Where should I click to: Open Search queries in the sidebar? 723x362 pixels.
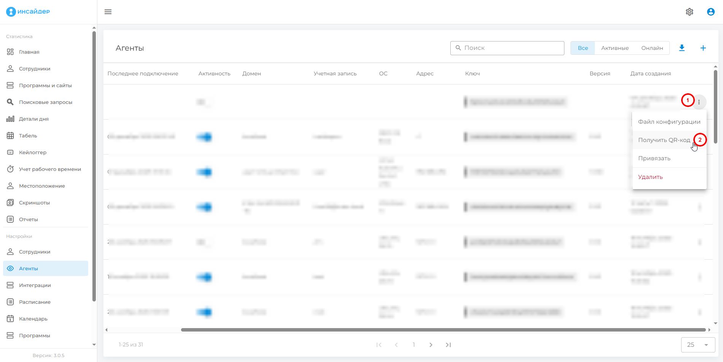click(x=45, y=102)
